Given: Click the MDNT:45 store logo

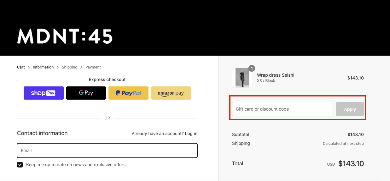Looking at the screenshot, I should click(x=65, y=36).
